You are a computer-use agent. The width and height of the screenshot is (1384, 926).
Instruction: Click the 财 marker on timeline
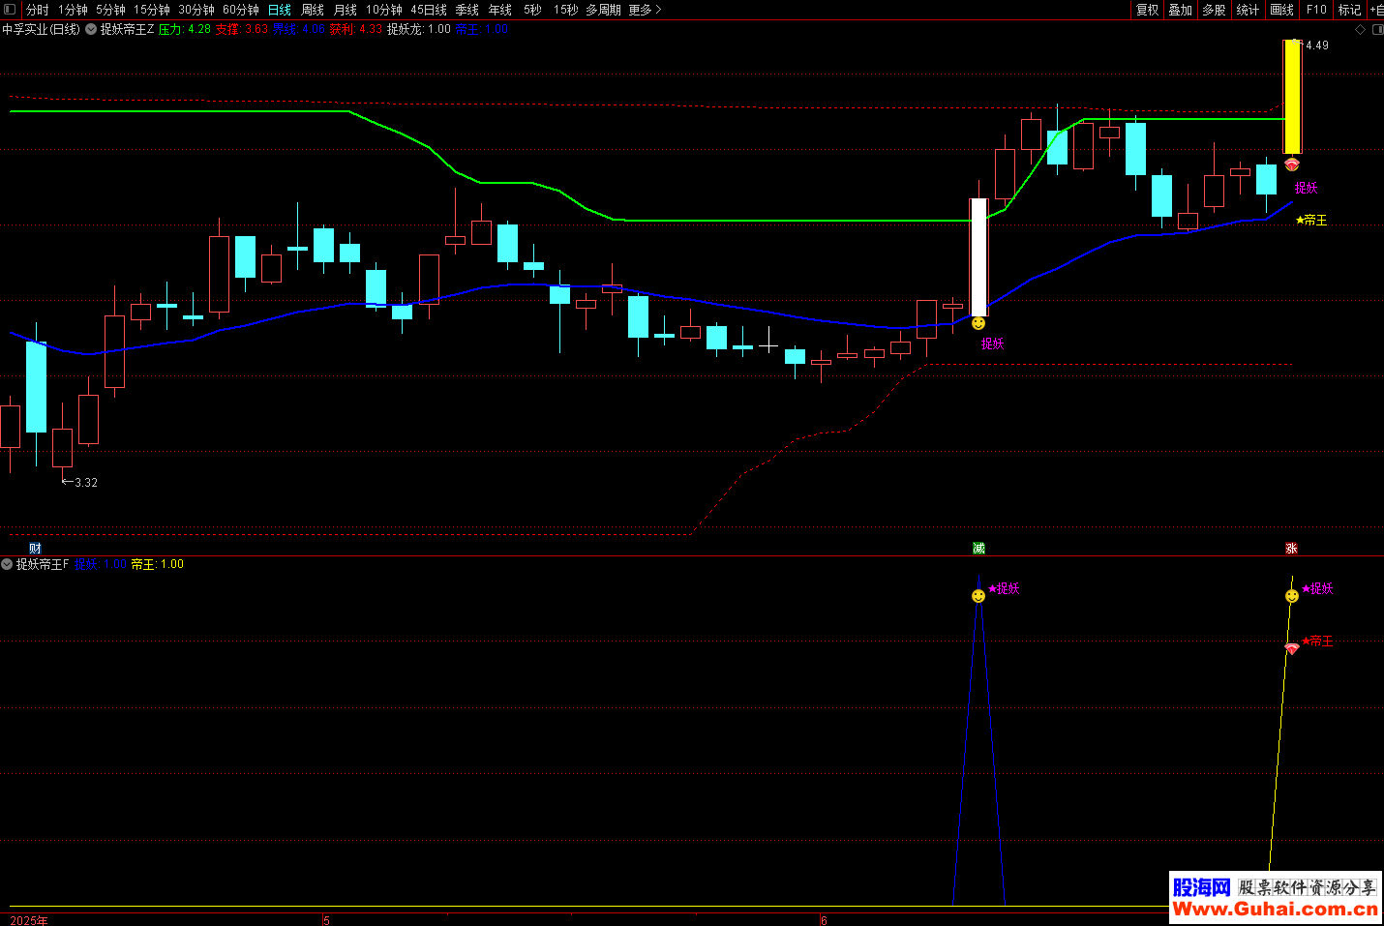(36, 549)
